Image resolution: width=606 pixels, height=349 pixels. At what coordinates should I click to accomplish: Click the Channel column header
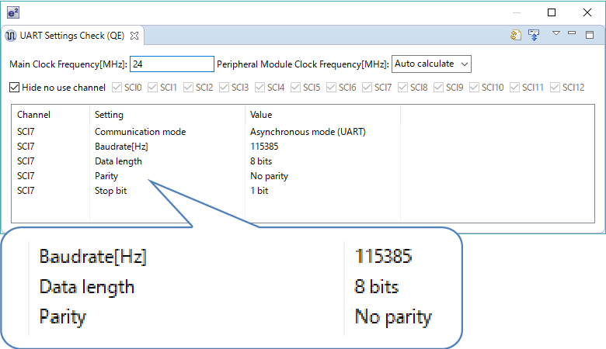(34, 115)
